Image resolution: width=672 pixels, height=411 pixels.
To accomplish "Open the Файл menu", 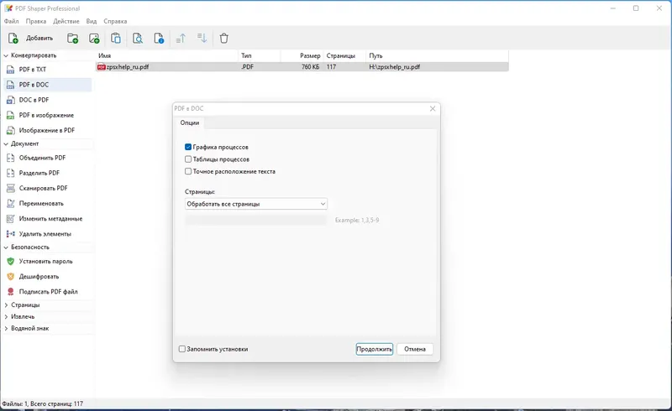I will click(x=12, y=21).
